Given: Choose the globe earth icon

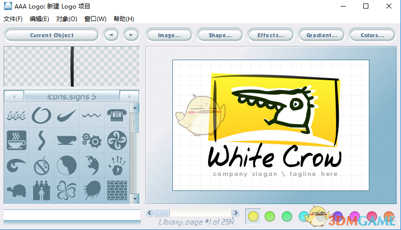Looking at the screenshot, I should click(92, 165).
